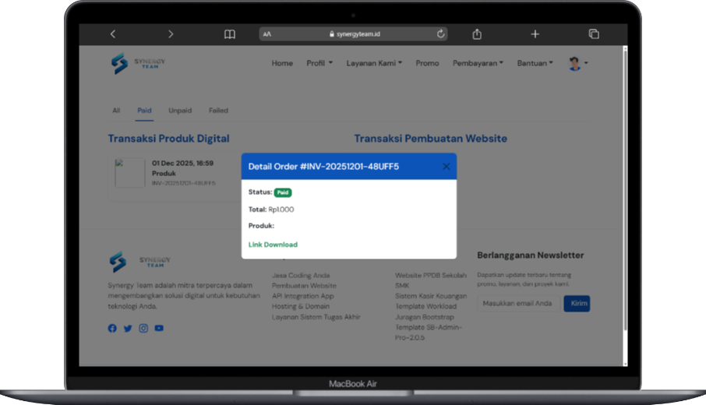Screen dimensions: 706x405
Task: Switch to the Unpaid tab
Action: pyautogui.click(x=180, y=111)
